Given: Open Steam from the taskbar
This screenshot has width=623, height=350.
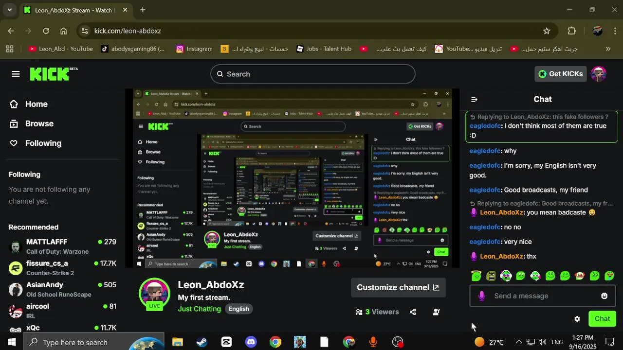Looking at the screenshot, I should [x=202, y=342].
